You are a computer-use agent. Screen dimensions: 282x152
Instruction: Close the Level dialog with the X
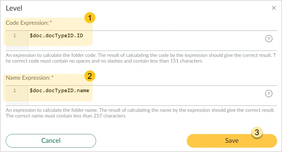pyautogui.click(x=274, y=8)
